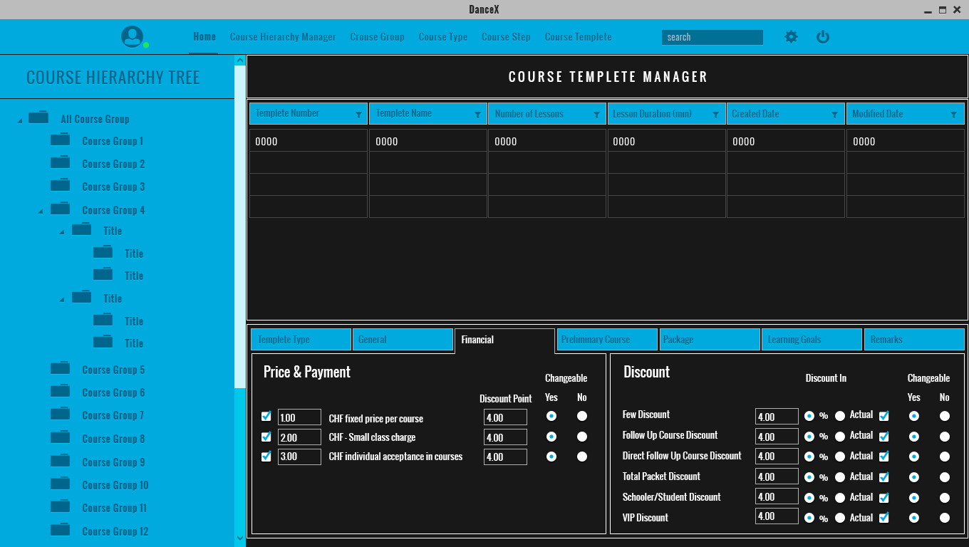This screenshot has height=547, width=969.
Task: Click the 0000 cell under Lesson Duration (min)
Action: click(666, 141)
